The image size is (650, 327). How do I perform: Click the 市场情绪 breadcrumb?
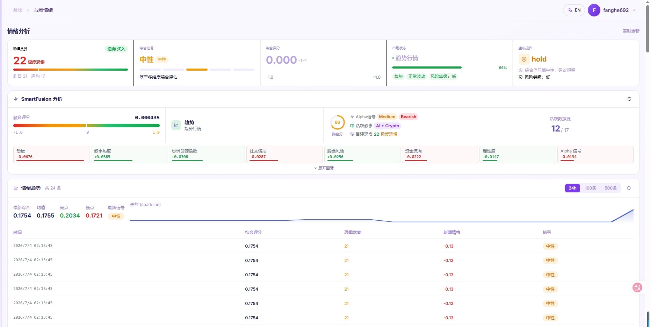coord(43,10)
